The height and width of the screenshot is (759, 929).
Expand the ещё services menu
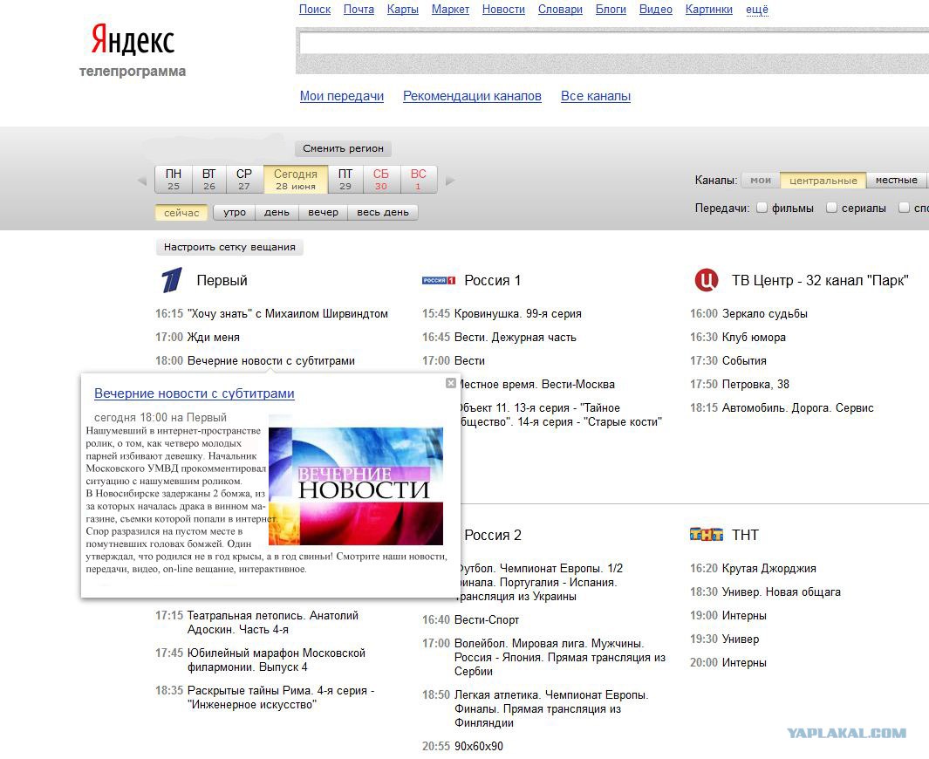click(x=756, y=10)
